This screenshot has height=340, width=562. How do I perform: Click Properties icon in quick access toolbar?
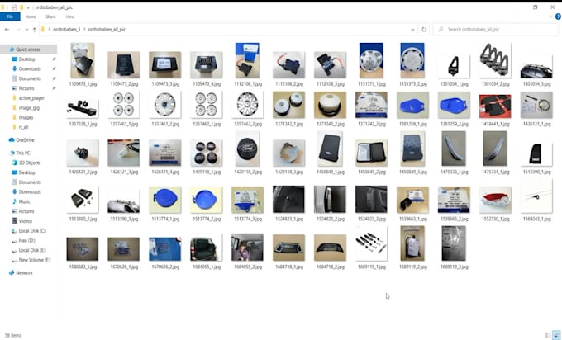tap(14, 7)
